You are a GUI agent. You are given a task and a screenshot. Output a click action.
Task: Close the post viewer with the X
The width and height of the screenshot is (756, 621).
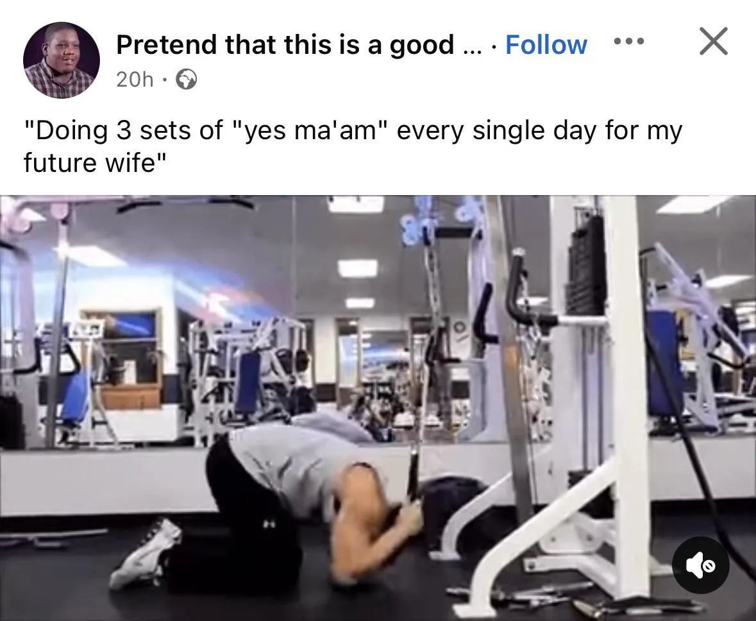714,42
